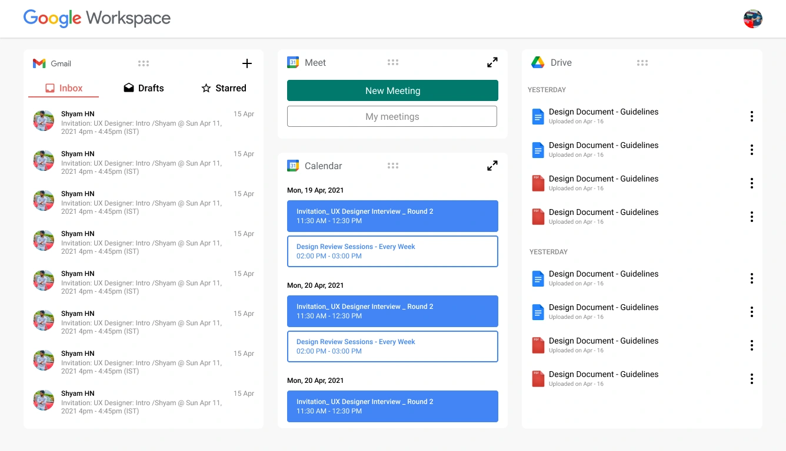
Task: Open the topmost Shyam HN email in Inbox
Action: (x=144, y=122)
